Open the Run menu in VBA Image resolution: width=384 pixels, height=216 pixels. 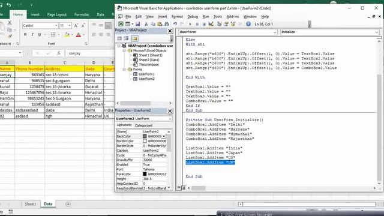(205, 16)
